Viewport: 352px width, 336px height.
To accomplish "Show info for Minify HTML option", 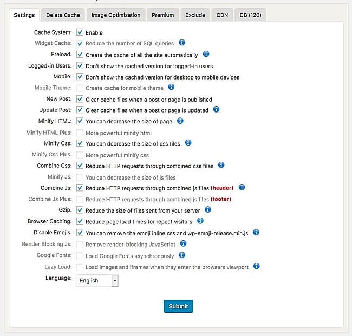I will tap(180, 121).
